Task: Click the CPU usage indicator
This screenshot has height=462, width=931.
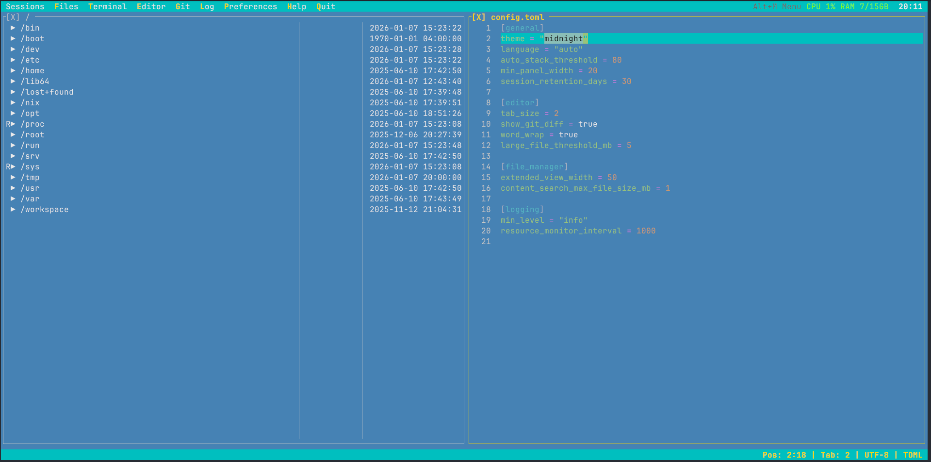Action: pyautogui.click(x=820, y=7)
